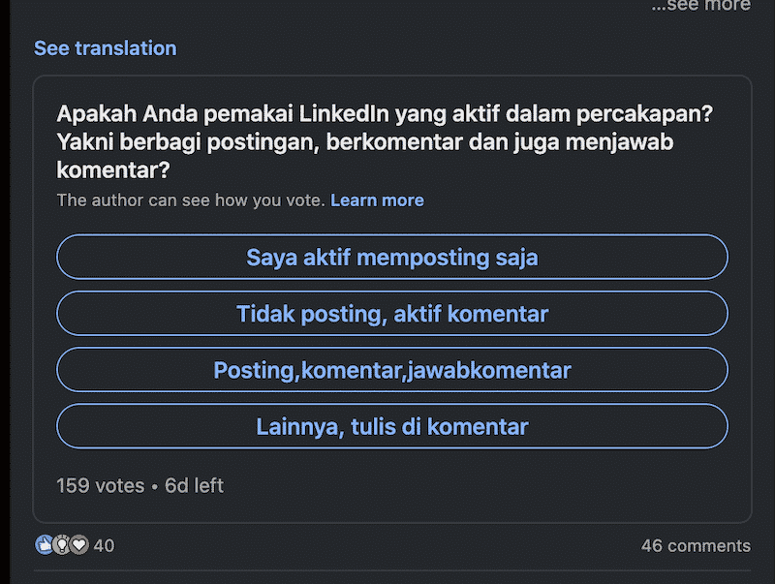Click 'The author can see how you vote' notice

[x=191, y=200]
